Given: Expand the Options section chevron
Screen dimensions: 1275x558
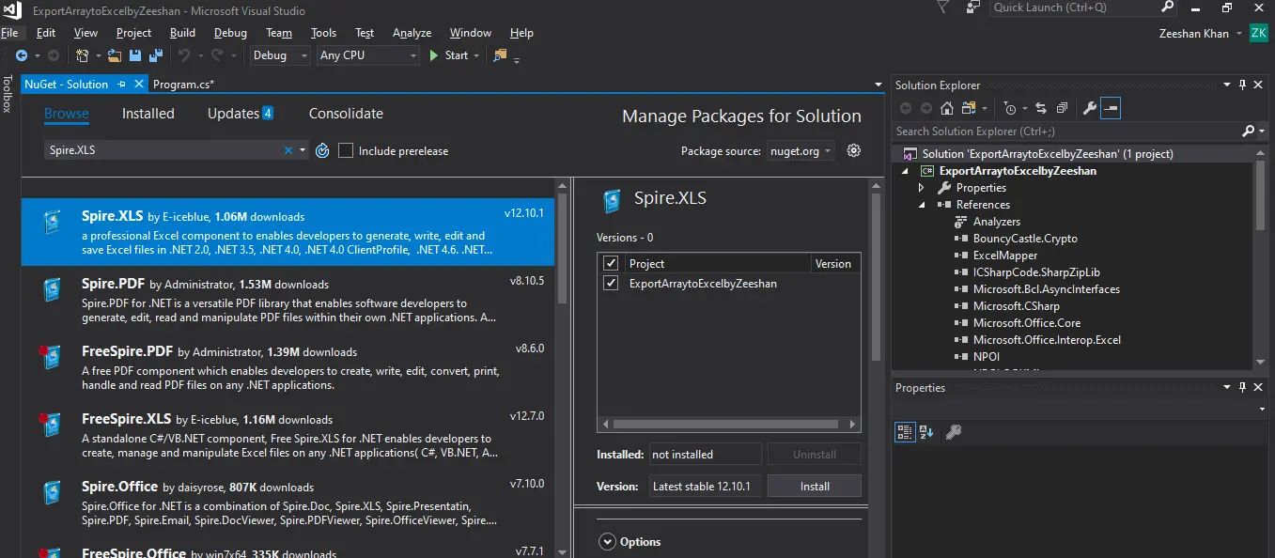Looking at the screenshot, I should coord(607,542).
